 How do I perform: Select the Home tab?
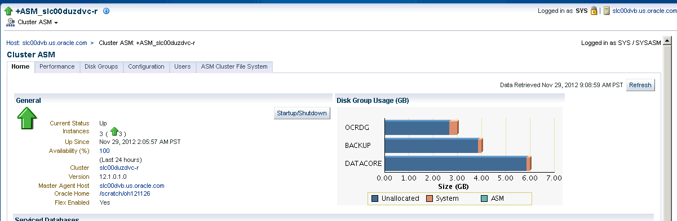20,66
